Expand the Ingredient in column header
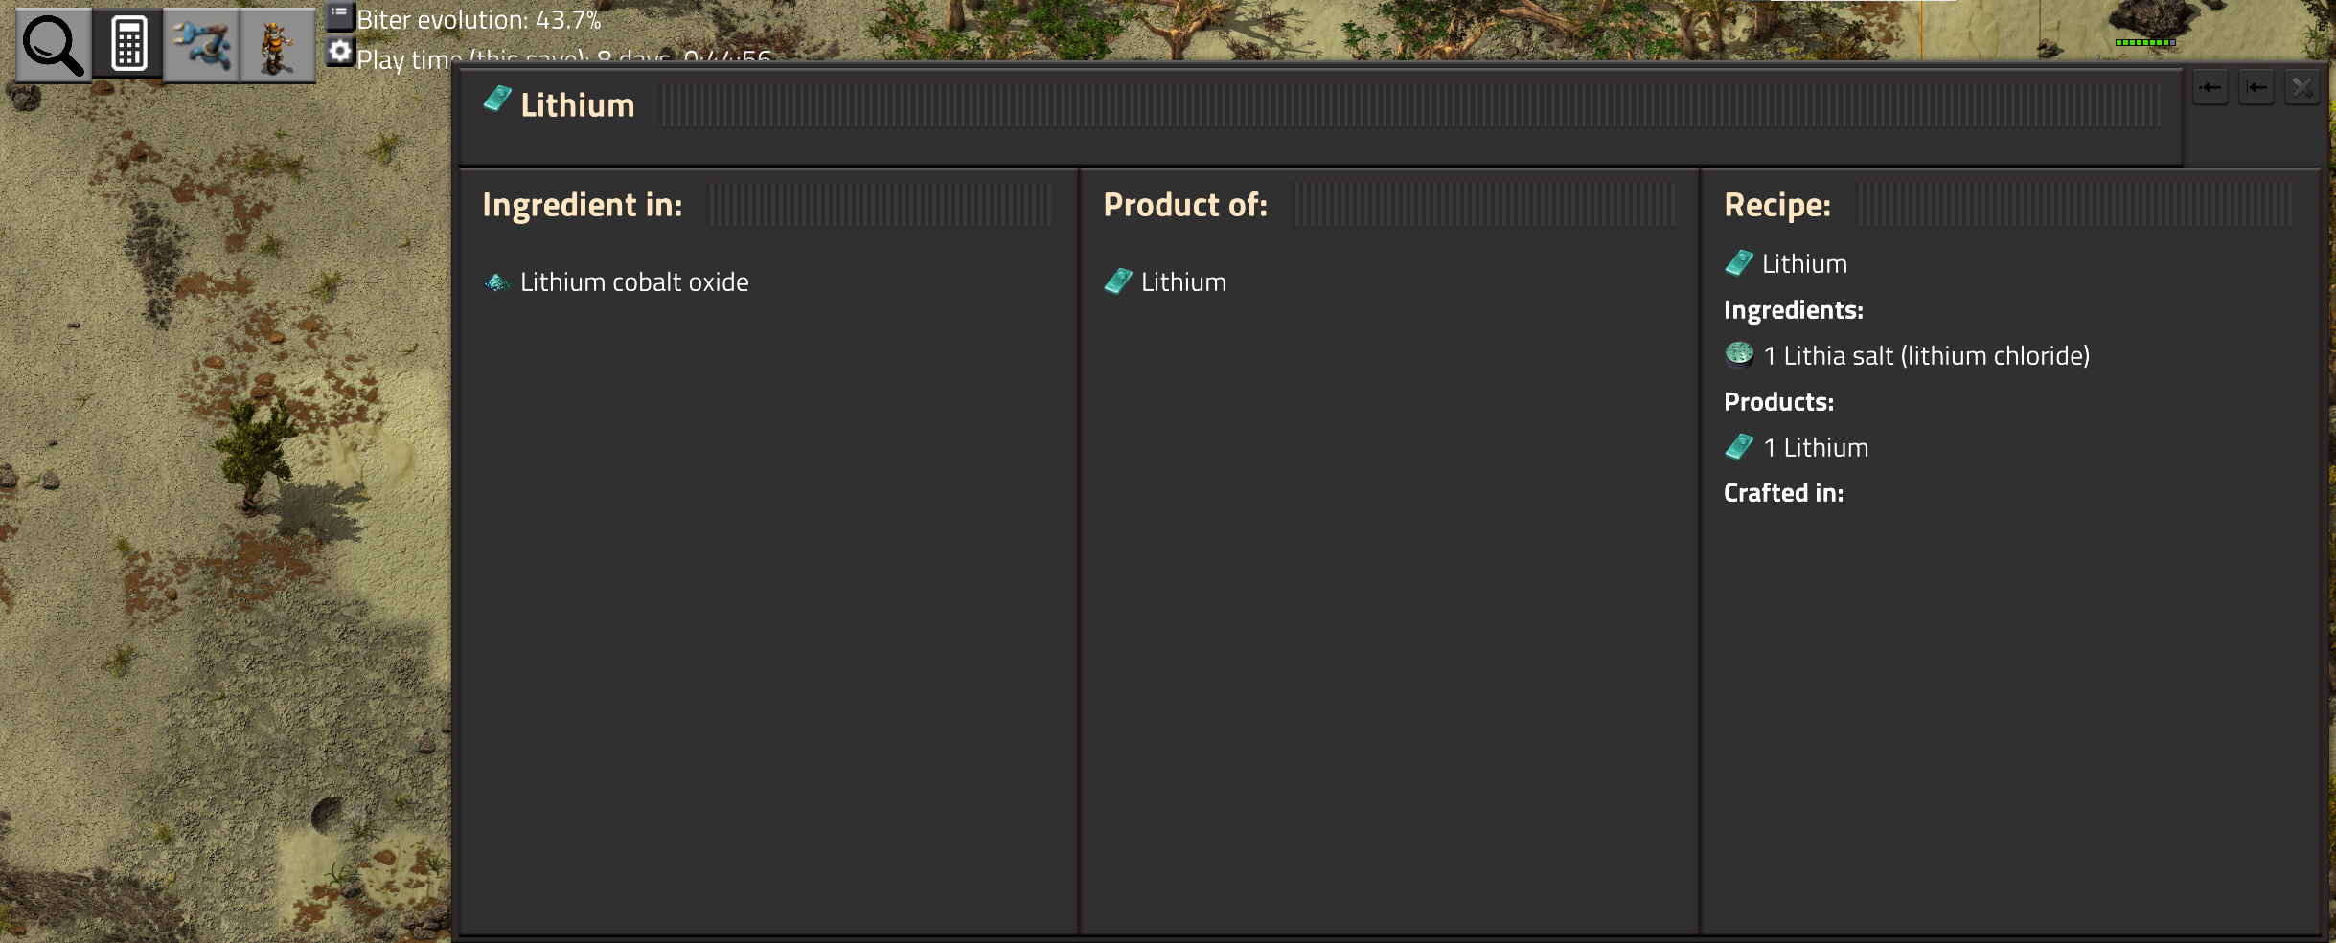The height and width of the screenshot is (943, 2336). point(584,204)
